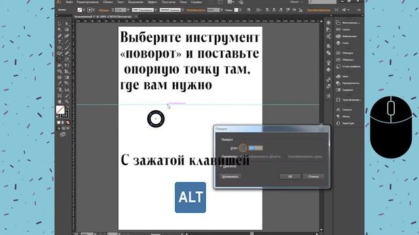Screen dimensions: 419x235
Task: Select the Artboard tool
Action: (60, 95)
